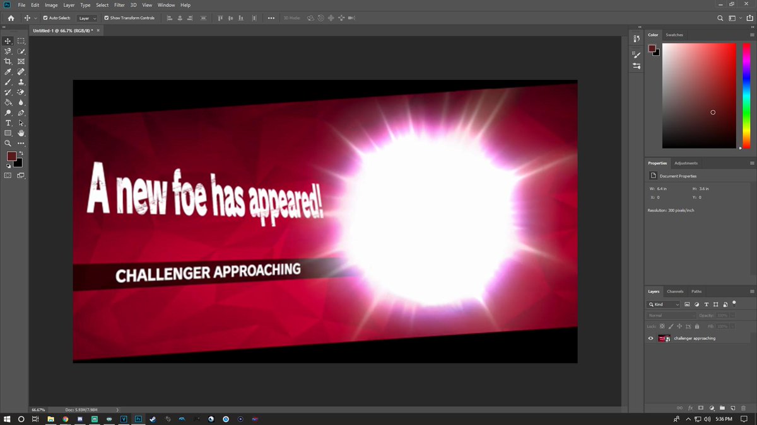Viewport: 757px width, 425px height.
Task: Activate the Eraser tool
Action: pyautogui.click(x=21, y=92)
